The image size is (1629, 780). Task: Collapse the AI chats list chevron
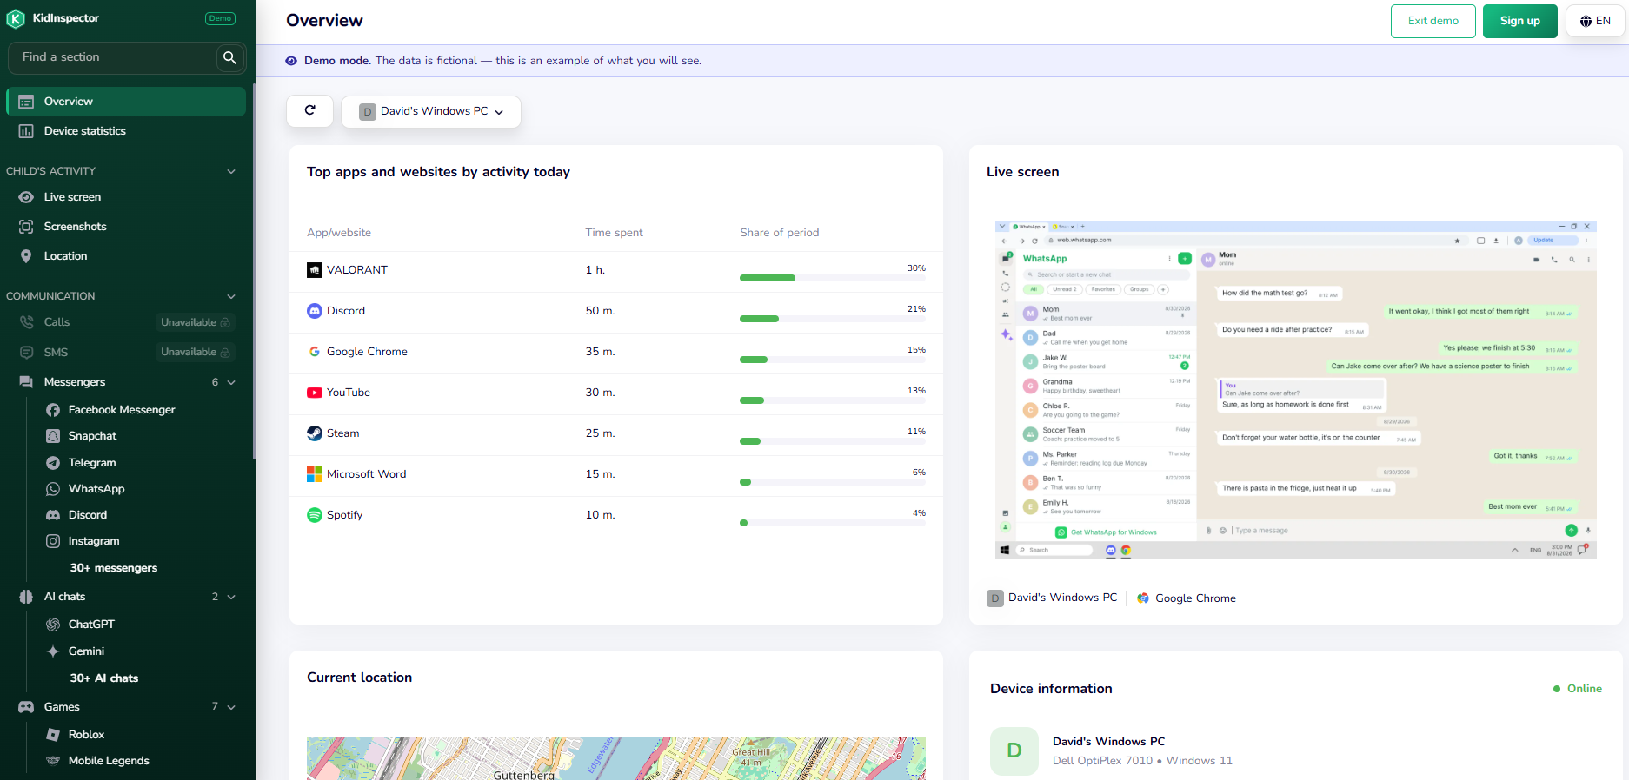231,597
